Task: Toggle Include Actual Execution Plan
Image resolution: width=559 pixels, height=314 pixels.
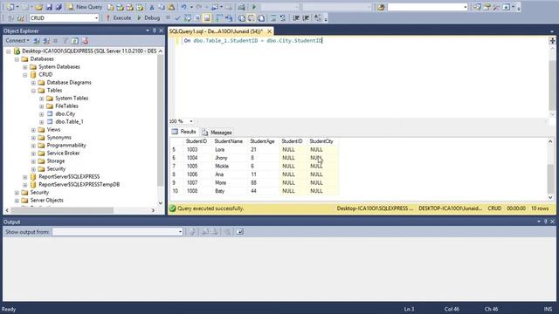Action: 219,17
